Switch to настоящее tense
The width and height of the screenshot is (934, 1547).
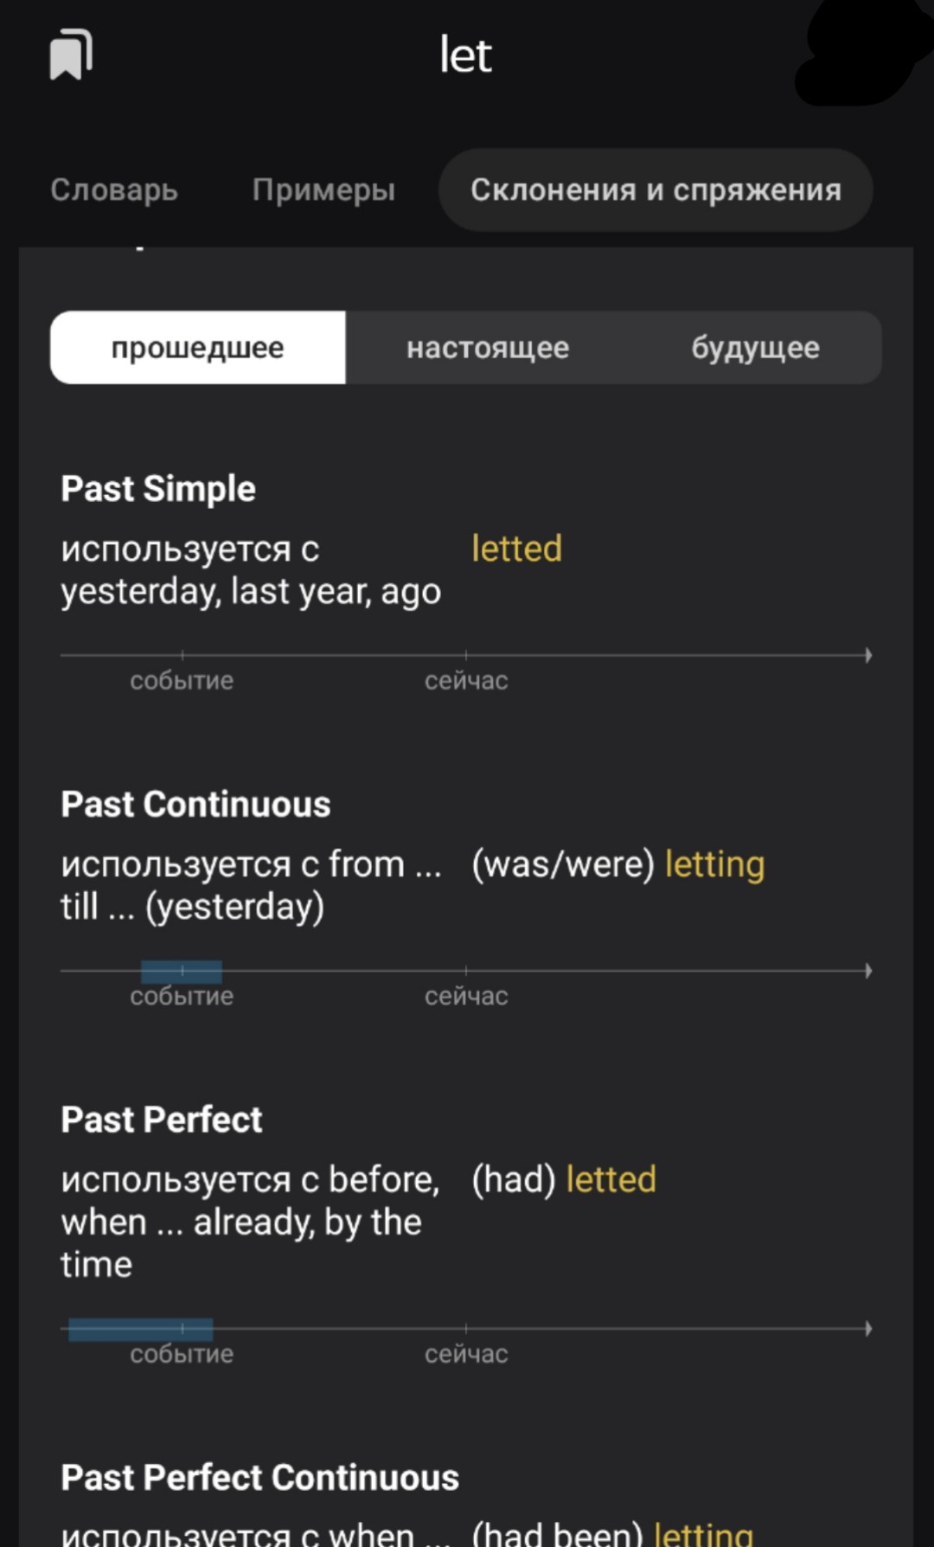488,348
